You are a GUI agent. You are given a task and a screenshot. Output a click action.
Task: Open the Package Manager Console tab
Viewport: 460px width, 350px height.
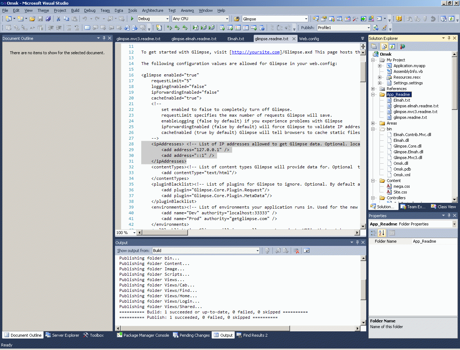tap(143, 335)
